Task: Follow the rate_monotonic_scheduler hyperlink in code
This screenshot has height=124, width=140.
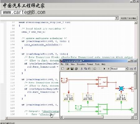Action: point(41,45)
